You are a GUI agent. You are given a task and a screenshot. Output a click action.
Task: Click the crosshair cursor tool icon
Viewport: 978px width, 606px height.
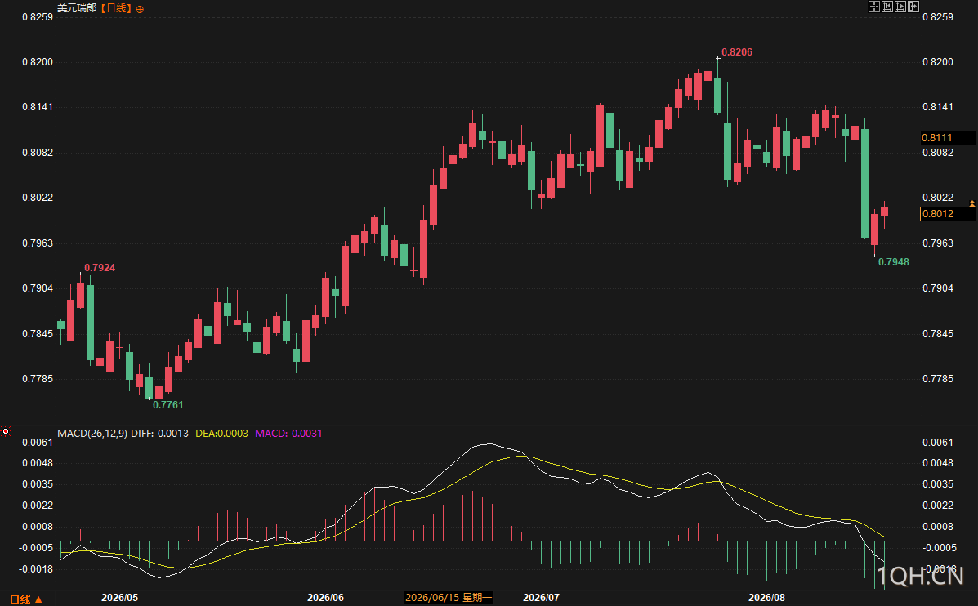(874, 7)
